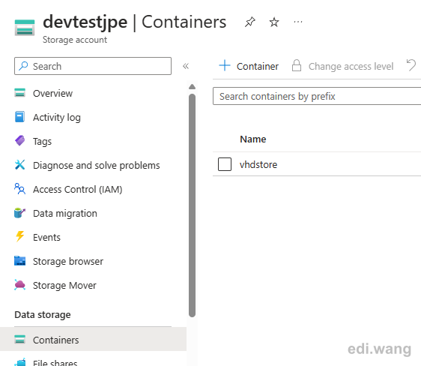This screenshot has width=421, height=366.
Task: Open Tags in the sidebar
Action: 42,141
